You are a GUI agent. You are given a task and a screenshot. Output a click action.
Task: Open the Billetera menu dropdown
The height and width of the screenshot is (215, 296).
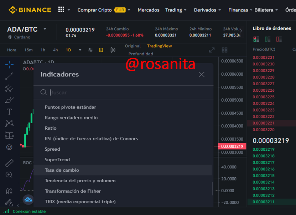pos(266,10)
